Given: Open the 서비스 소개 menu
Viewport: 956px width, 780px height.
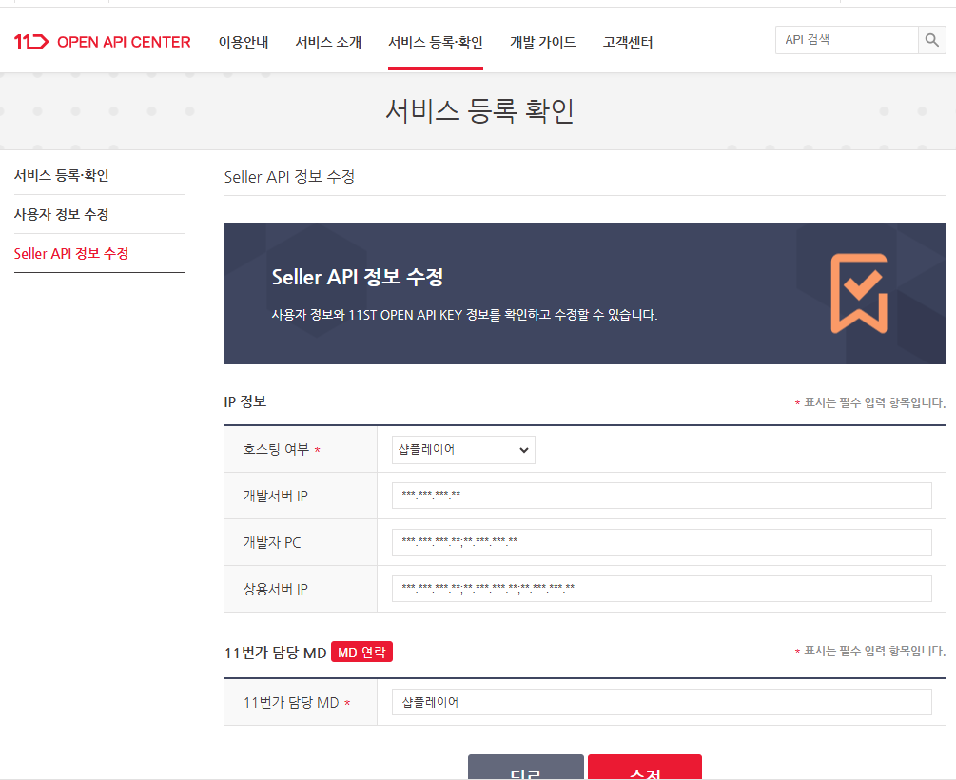Looking at the screenshot, I should click(328, 42).
